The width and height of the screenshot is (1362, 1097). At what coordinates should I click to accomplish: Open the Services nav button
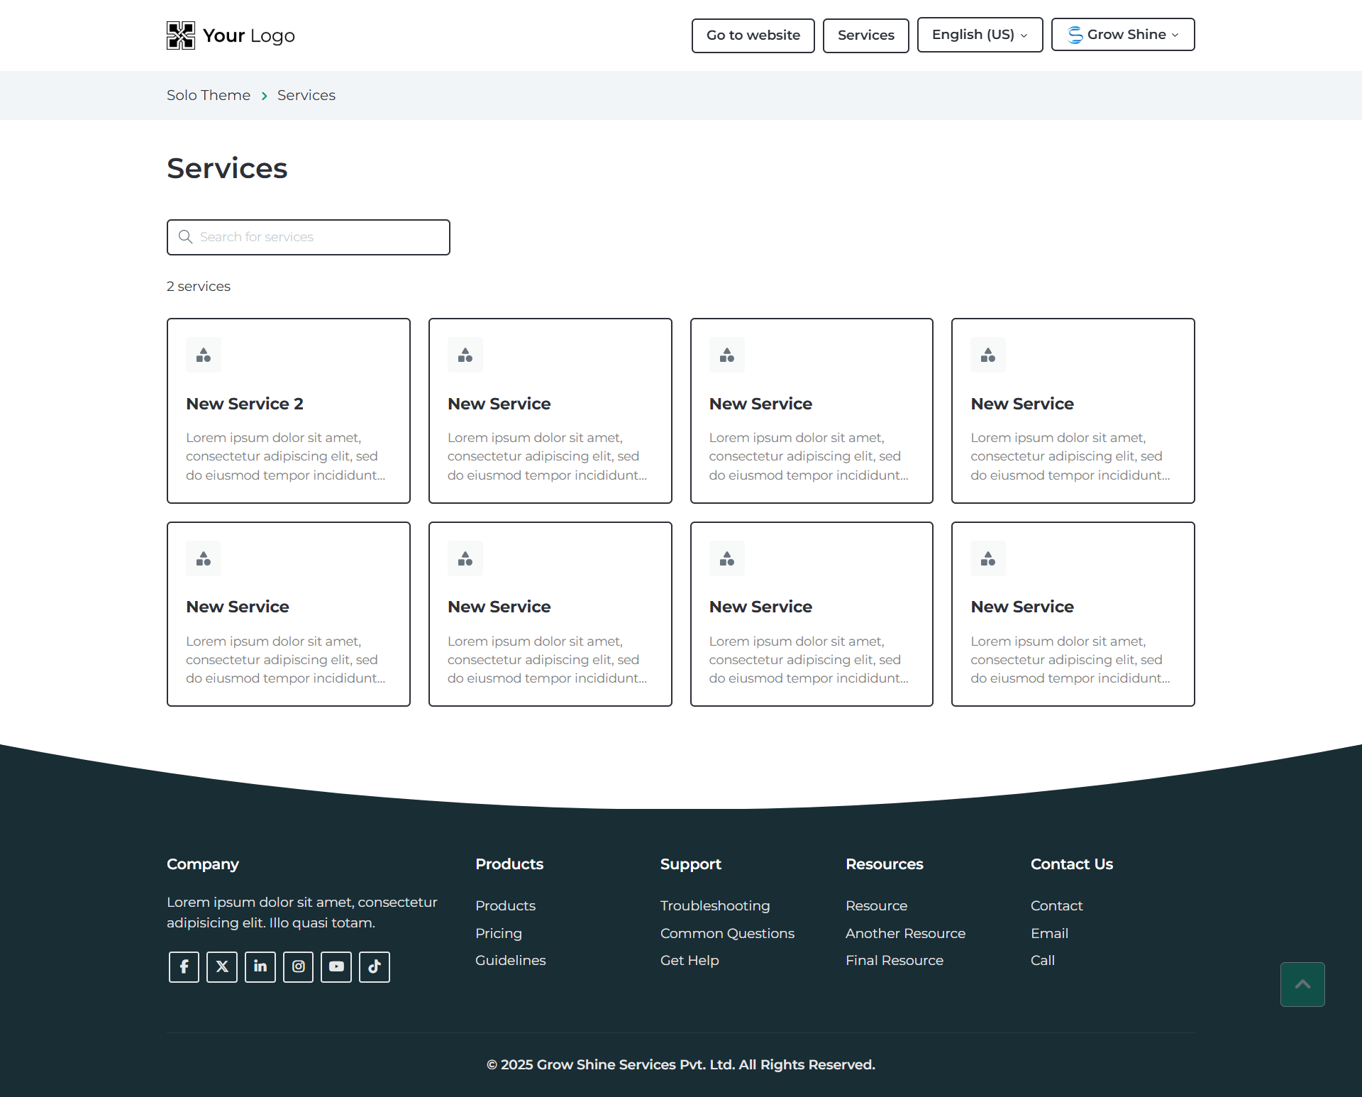(865, 35)
